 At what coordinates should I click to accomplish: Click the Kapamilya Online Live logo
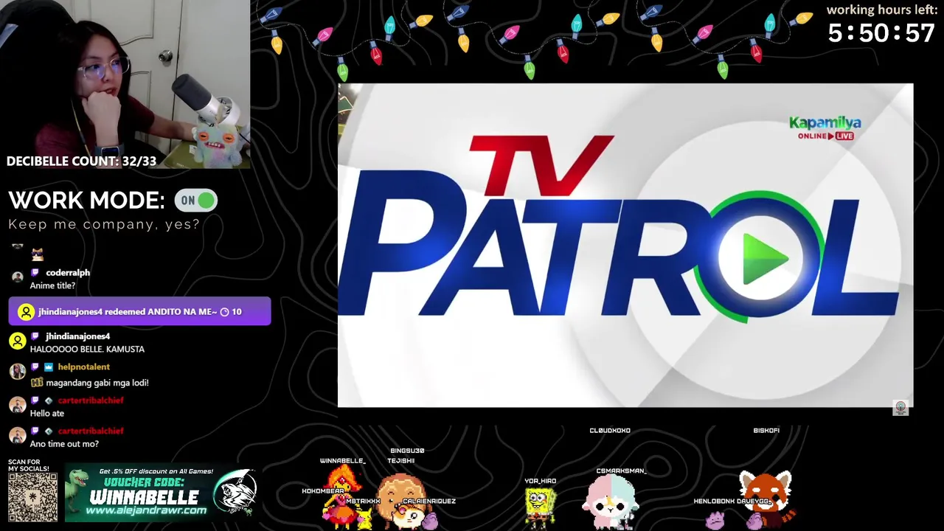coord(825,128)
